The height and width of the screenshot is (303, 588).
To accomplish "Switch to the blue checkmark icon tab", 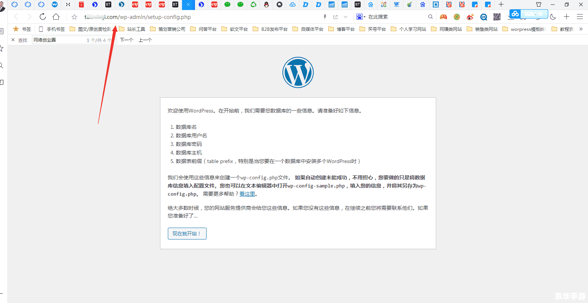I will pos(55,4).
